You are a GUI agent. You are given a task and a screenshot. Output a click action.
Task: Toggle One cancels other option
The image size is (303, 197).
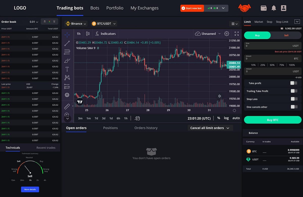tap(294, 107)
